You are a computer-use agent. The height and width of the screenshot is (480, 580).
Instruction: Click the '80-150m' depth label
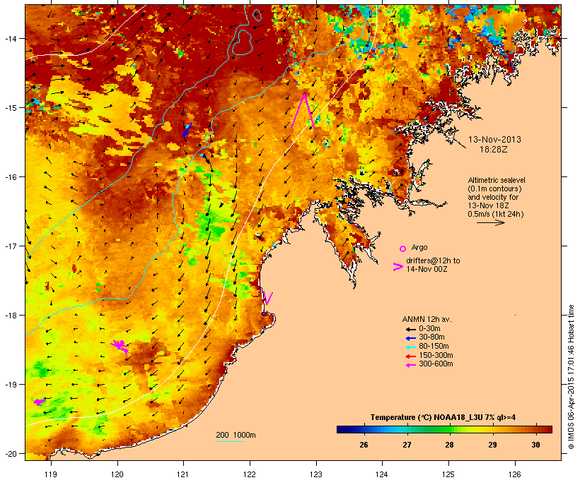[434, 347]
